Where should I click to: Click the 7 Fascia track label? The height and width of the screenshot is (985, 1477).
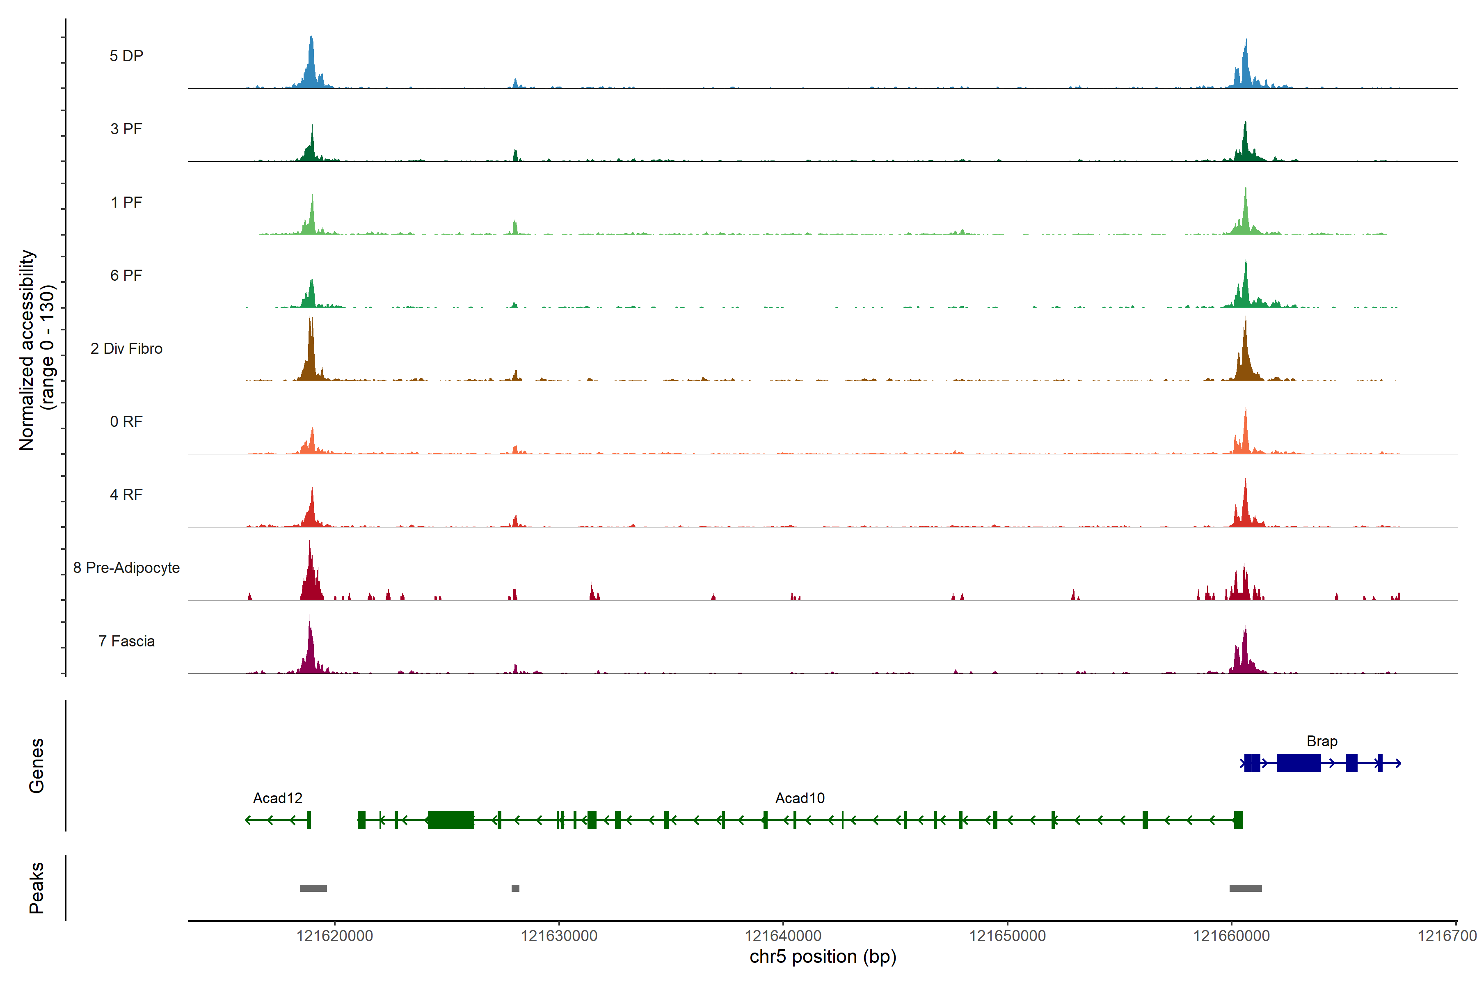tap(126, 641)
